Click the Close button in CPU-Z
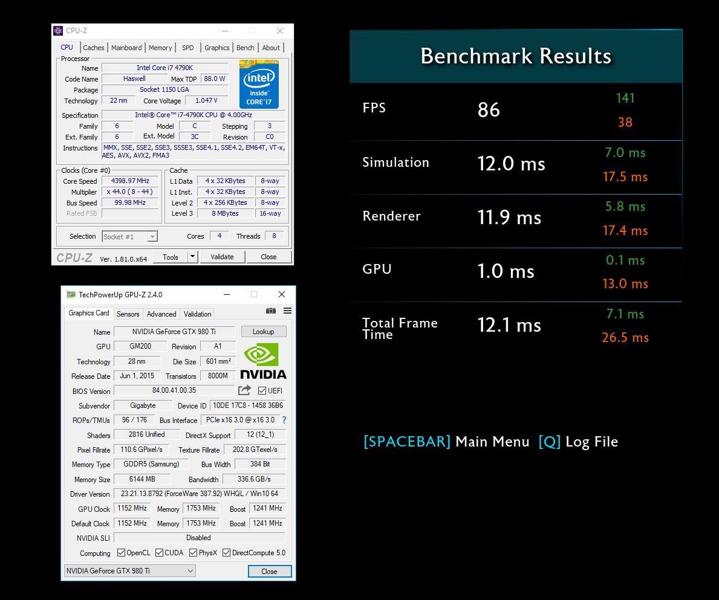The width and height of the screenshot is (719, 600). point(268,257)
